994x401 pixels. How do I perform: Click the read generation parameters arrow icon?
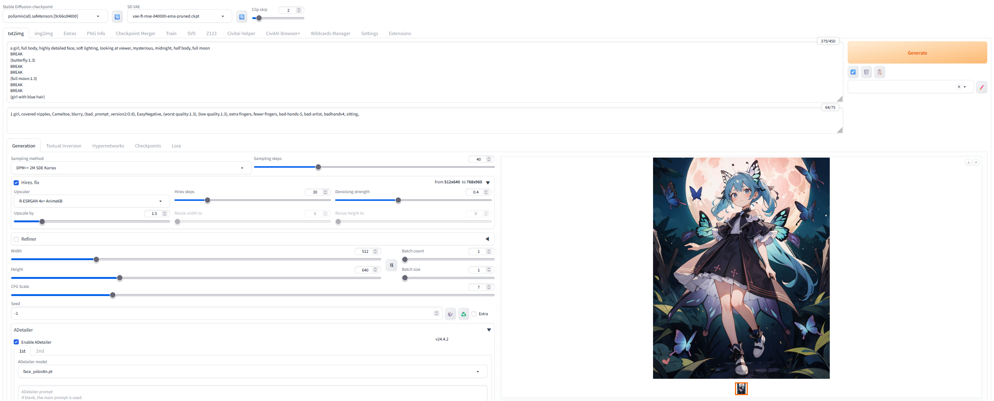[853, 72]
